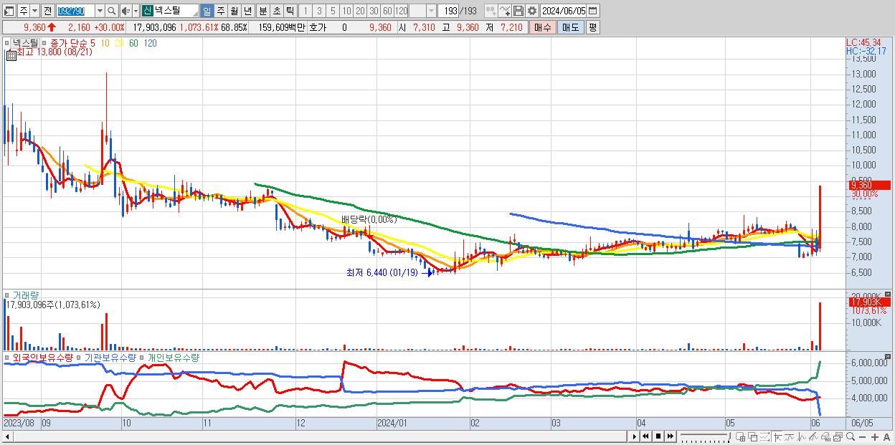Click the 120 moving average legend label
The image size is (895, 445).
(151, 44)
